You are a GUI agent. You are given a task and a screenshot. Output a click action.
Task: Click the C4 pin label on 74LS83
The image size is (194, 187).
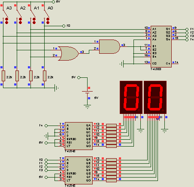point(168,64)
